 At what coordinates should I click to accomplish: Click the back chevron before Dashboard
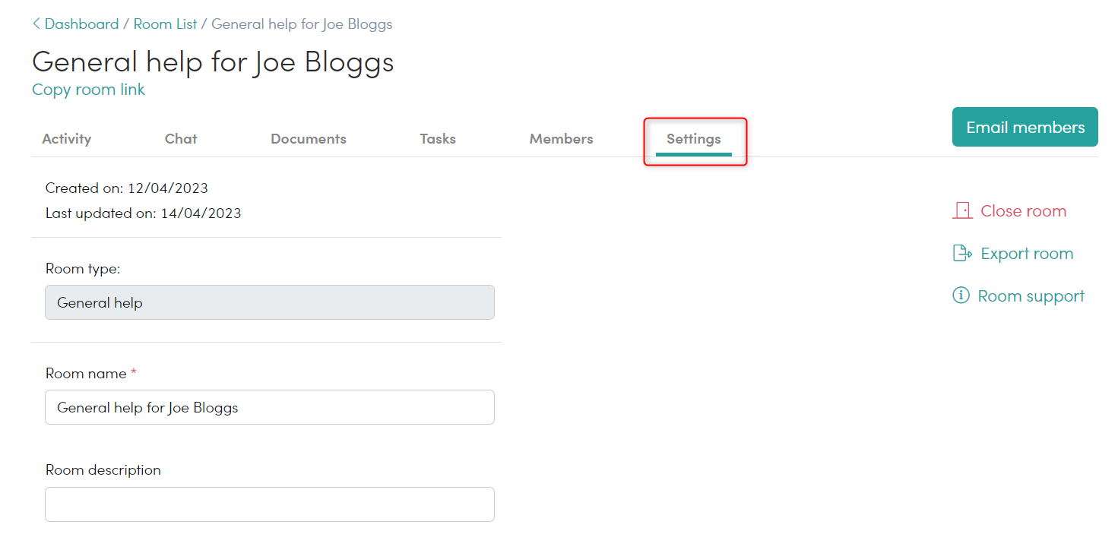36,24
